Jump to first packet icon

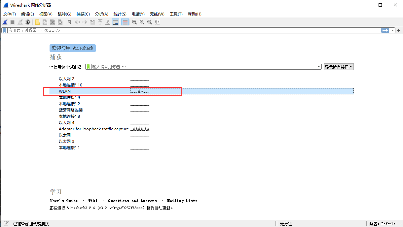[x=100, y=22]
